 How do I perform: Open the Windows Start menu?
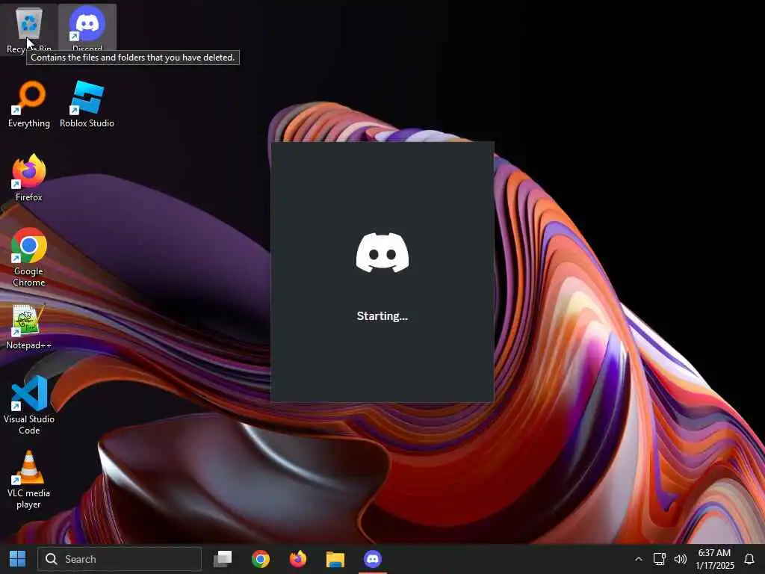point(18,559)
